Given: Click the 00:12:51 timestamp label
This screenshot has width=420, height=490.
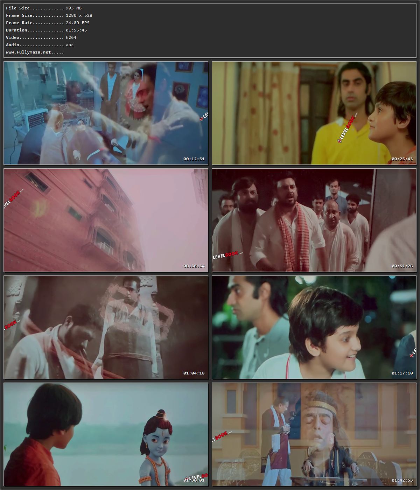Looking at the screenshot, I should coord(194,159).
